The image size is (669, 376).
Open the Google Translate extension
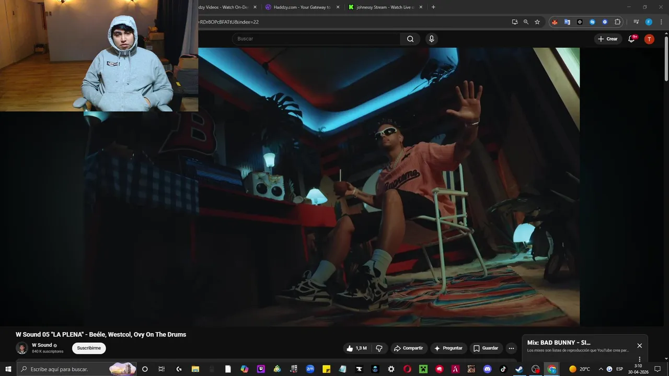(567, 22)
